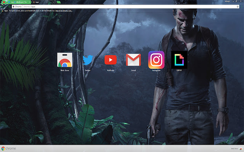Screen dimensions: 244x152
Task: Open the Instagram app icon
Action: pyautogui.click(x=156, y=60)
